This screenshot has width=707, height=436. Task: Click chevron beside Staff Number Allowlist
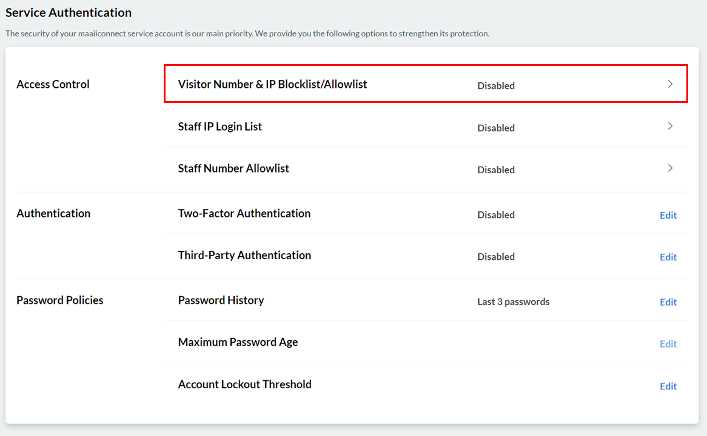670,168
